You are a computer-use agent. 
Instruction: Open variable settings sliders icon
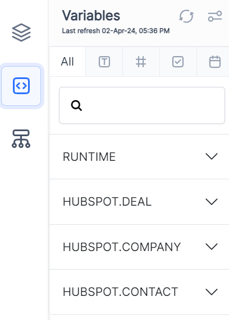tap(215, 16)
